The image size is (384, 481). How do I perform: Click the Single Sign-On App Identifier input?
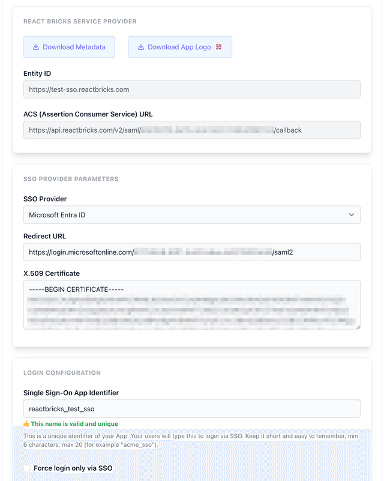(x=192, y=408)
